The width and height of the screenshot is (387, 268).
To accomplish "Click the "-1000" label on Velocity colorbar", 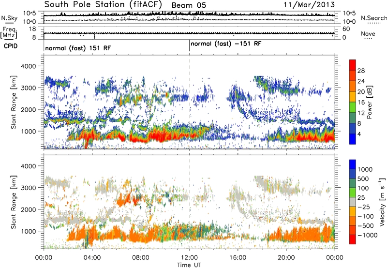I will click(367, 235).
